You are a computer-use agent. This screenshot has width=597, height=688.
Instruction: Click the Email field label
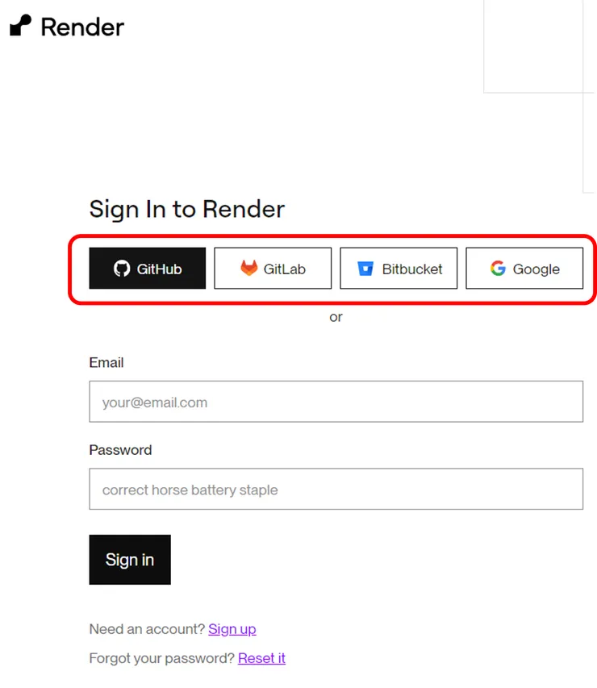106,363
